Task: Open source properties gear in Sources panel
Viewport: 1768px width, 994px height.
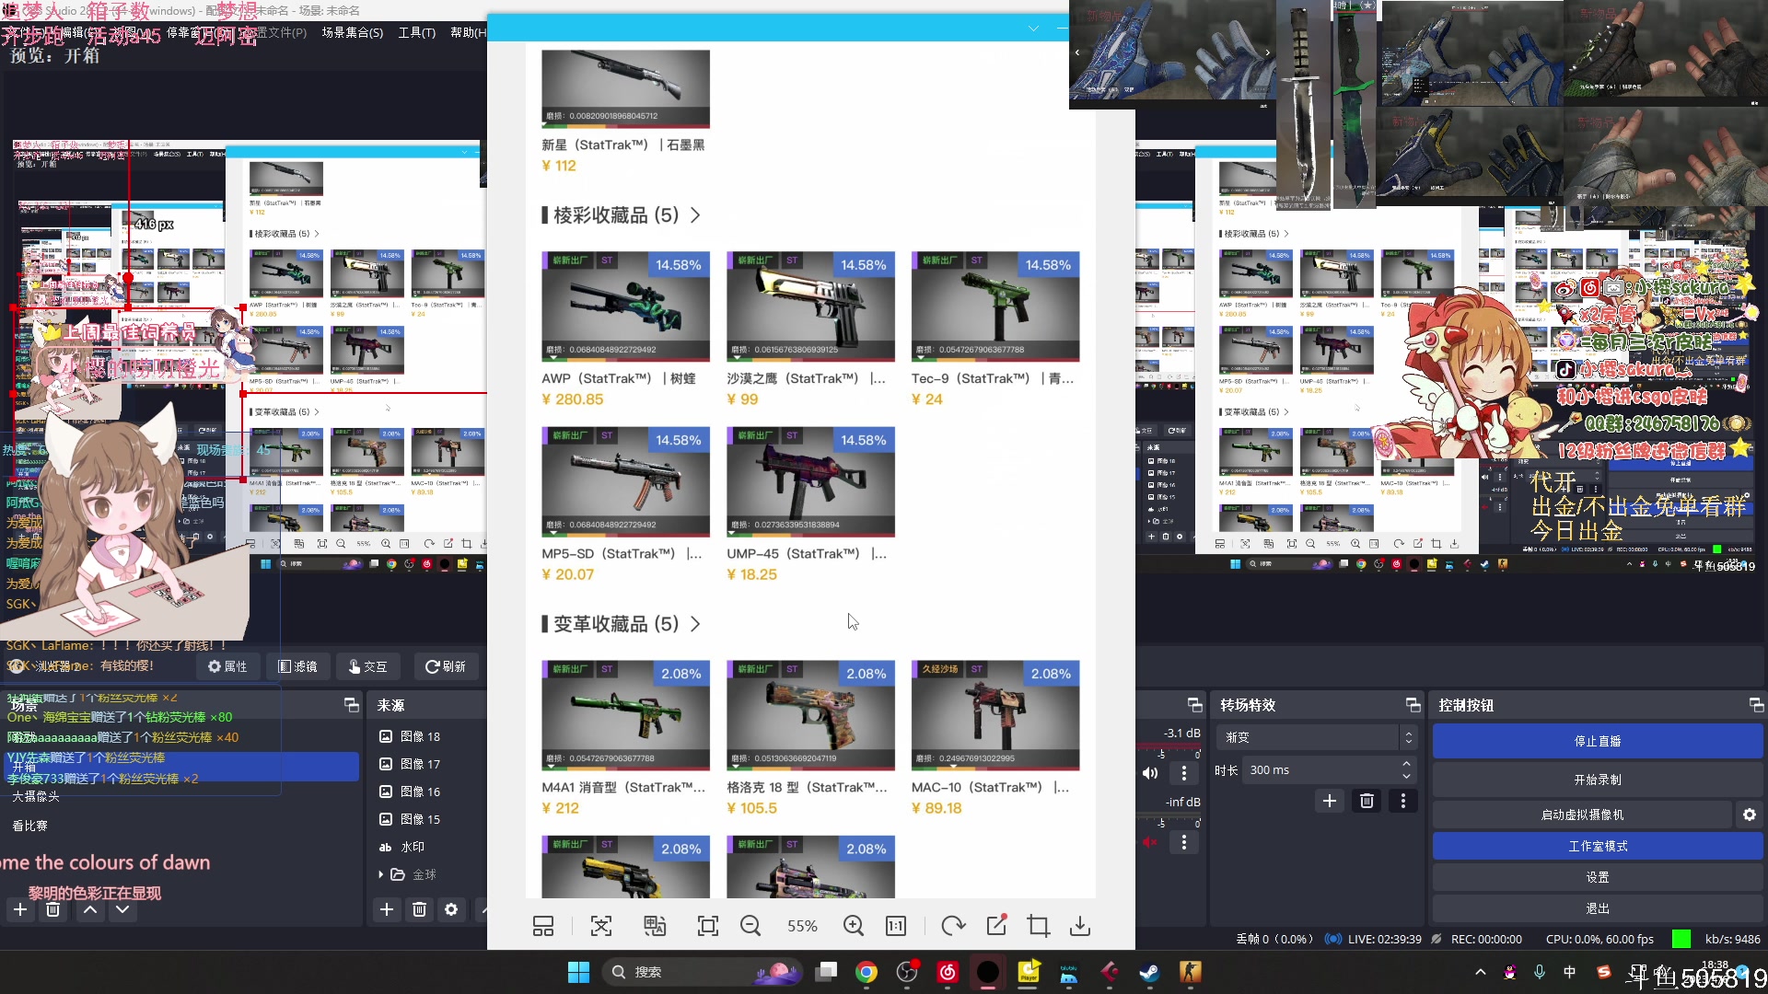Action: coord(451,909)
